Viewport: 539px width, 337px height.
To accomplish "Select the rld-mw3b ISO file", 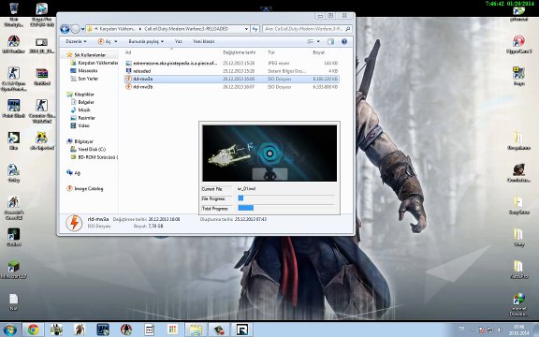I will coord(232,87).
